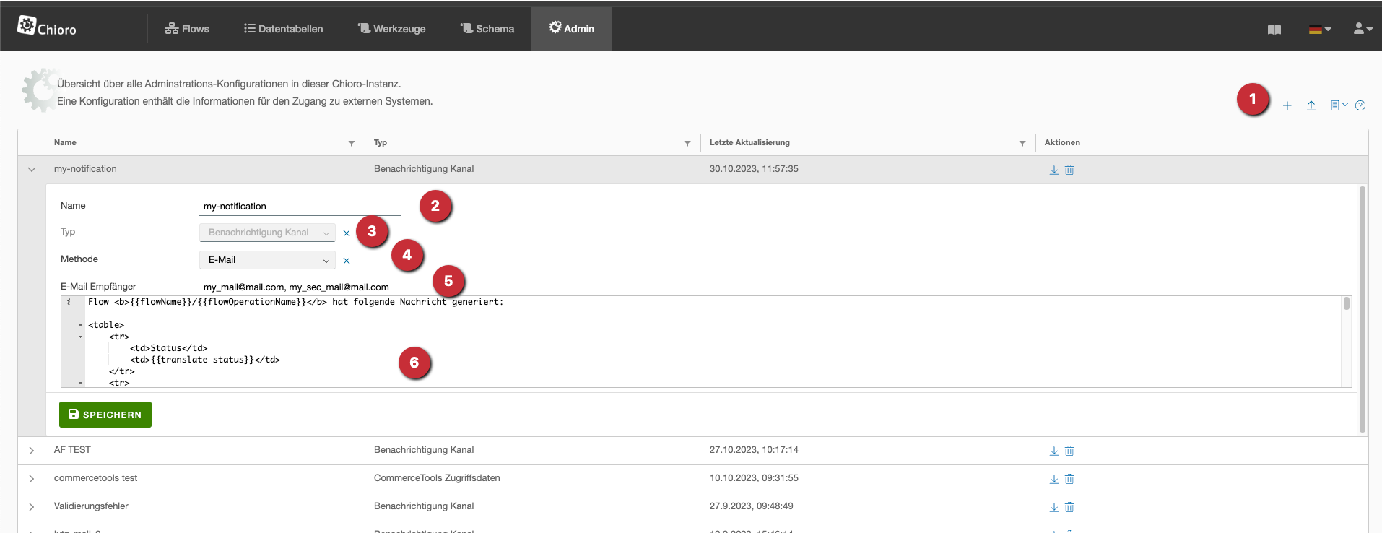Collapse the my-notification row
The width and height of the screenshot is (1382, 533).
click(x=32, y=170)
